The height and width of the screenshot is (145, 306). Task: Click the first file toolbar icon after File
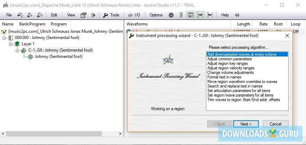point(20,15)
